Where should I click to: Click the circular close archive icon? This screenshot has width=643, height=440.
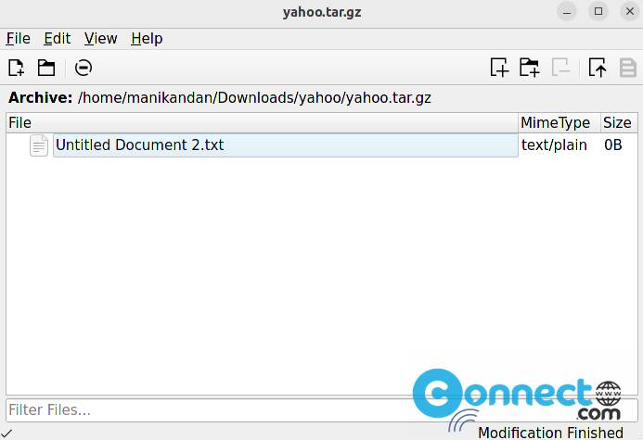pyautogui.click(x=84, y=68)
